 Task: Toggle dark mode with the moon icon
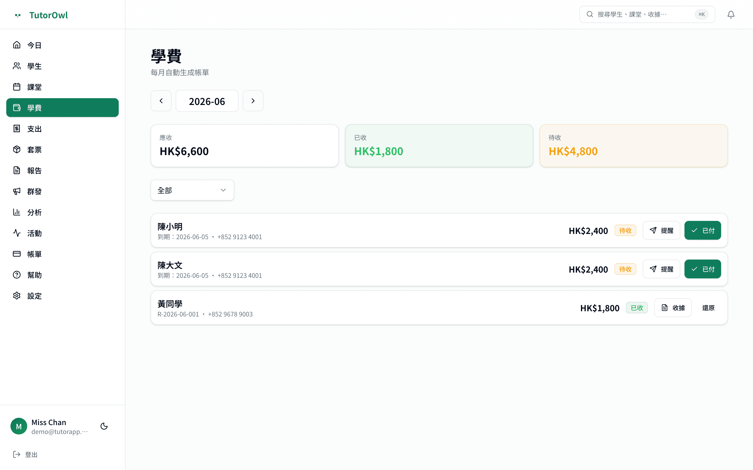click(104, 426)
